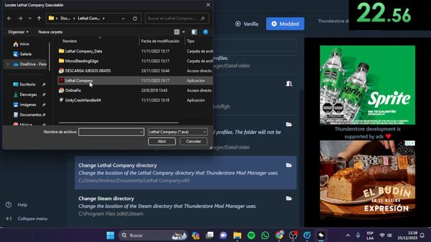Open Change Steam directory setting
The width and height of the screenshot is (431, 242).
[186, 206]
